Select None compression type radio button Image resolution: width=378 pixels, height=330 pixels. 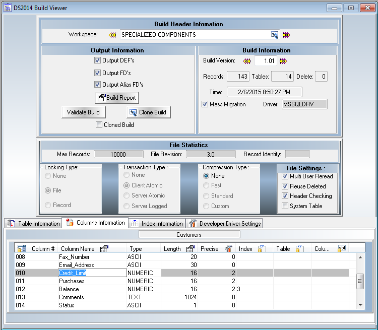206,176
